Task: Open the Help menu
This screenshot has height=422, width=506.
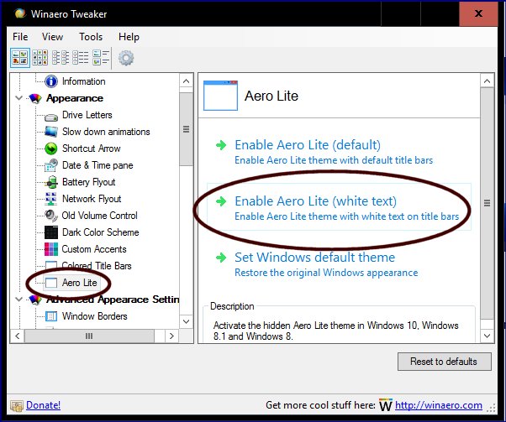Action: click(129, 37)
